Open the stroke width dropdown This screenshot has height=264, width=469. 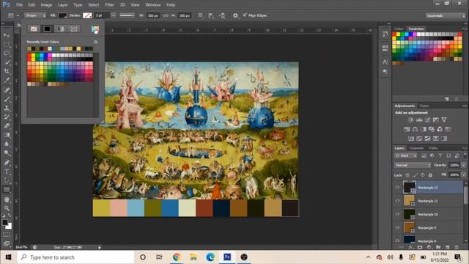114,15
